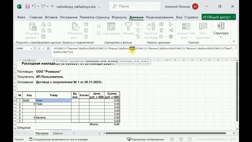Switch to Page Layout view icon

[181, 139]
